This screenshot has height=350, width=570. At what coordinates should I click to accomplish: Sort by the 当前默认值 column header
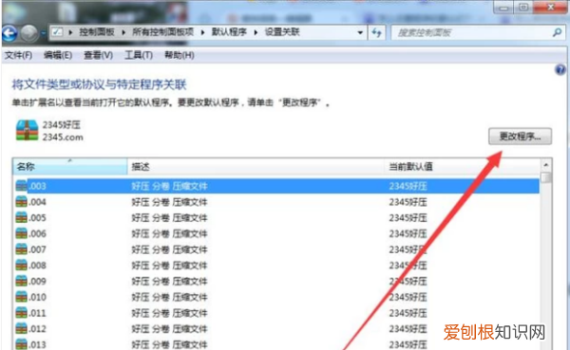click(x=462, y=167)
